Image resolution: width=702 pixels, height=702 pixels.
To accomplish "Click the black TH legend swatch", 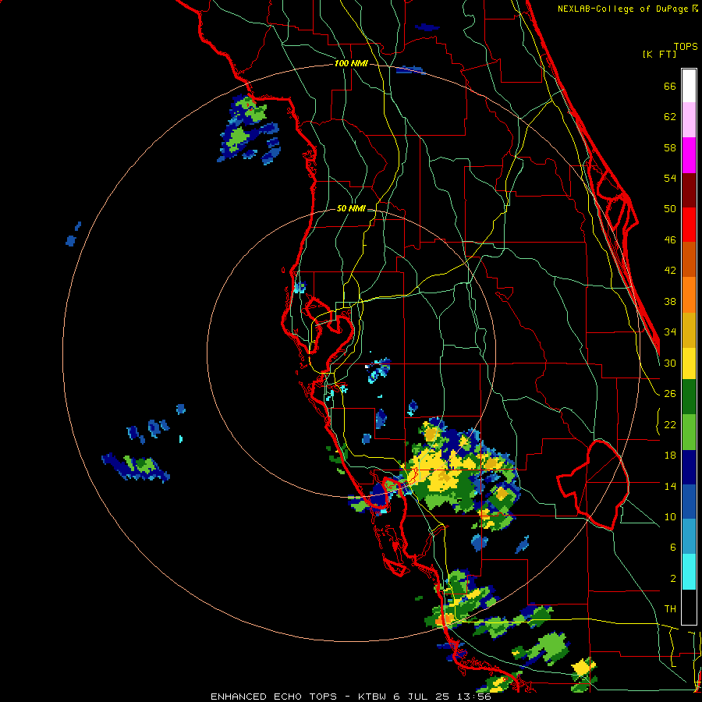I will (x=689, y=607).
